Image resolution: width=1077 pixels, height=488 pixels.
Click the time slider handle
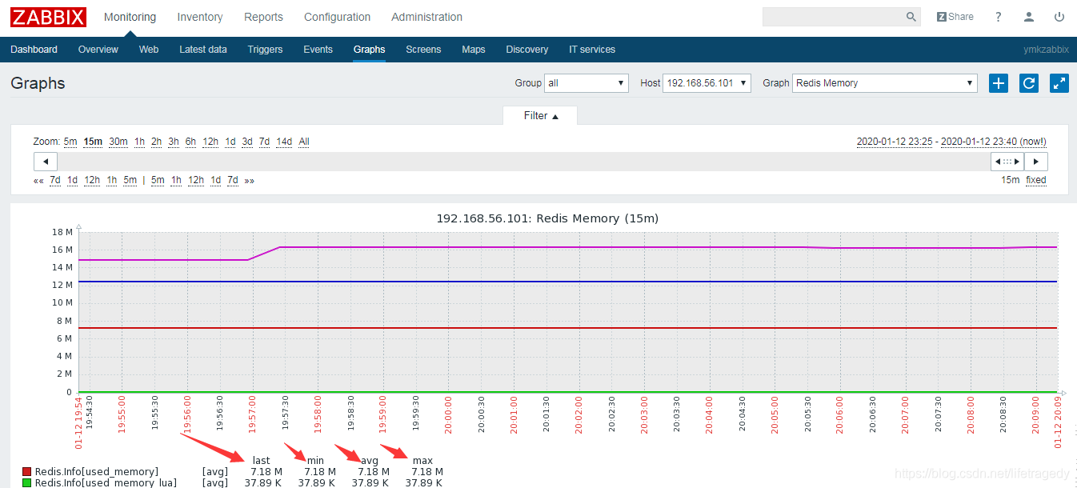[1007, 162]
